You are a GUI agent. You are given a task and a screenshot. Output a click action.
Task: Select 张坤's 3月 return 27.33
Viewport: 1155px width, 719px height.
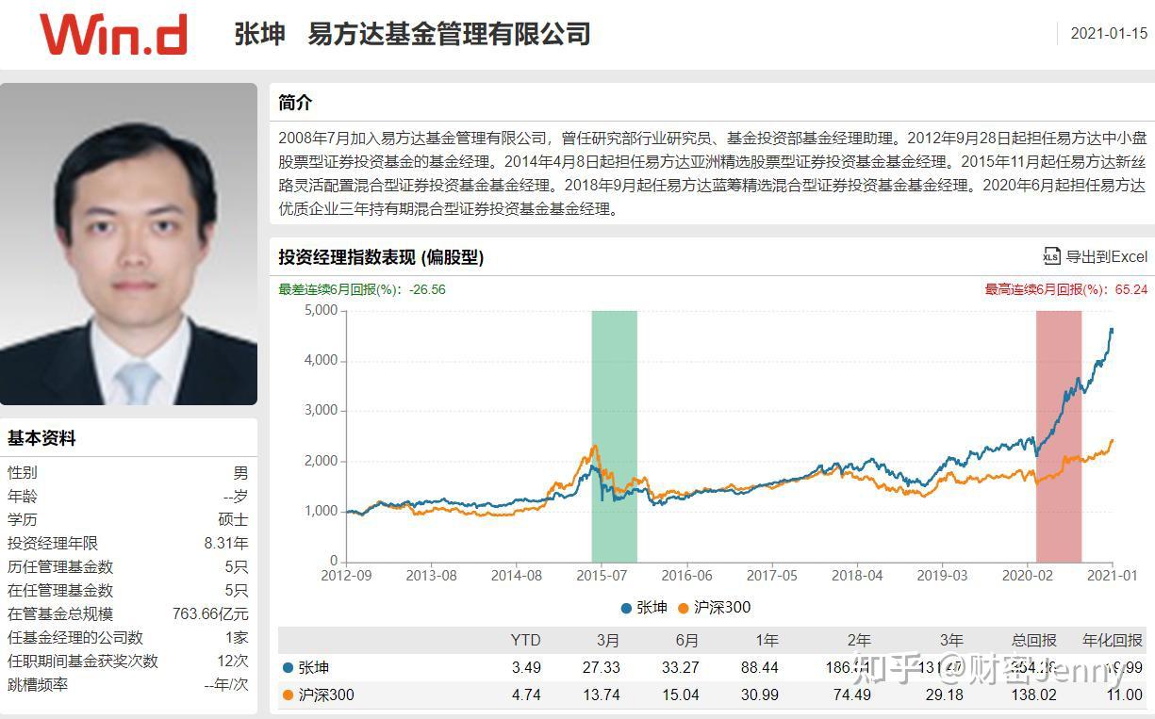pos(602,667)
